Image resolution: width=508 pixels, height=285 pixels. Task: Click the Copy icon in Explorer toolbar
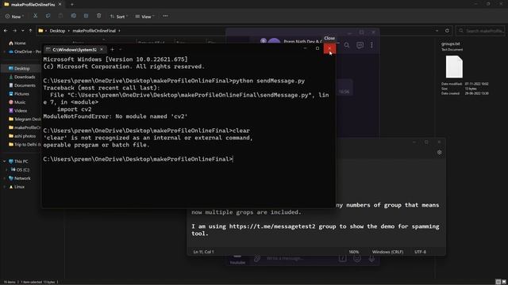tap(48, 16)
